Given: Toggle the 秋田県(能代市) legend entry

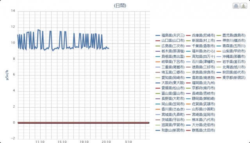Looking at the screenshot, I should 231,72.
